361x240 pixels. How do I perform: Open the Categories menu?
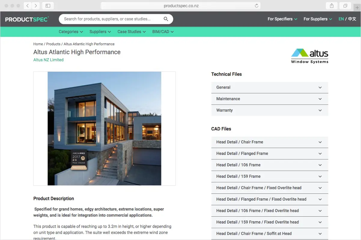click(71, 32)
